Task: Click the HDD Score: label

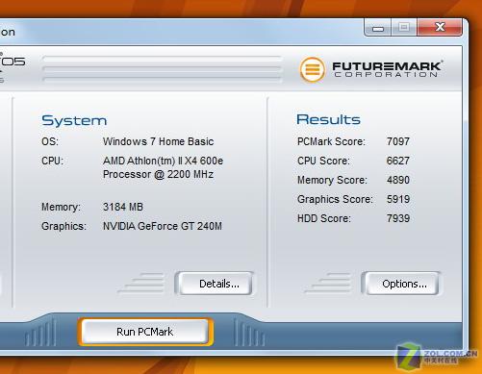Action: 324,218
